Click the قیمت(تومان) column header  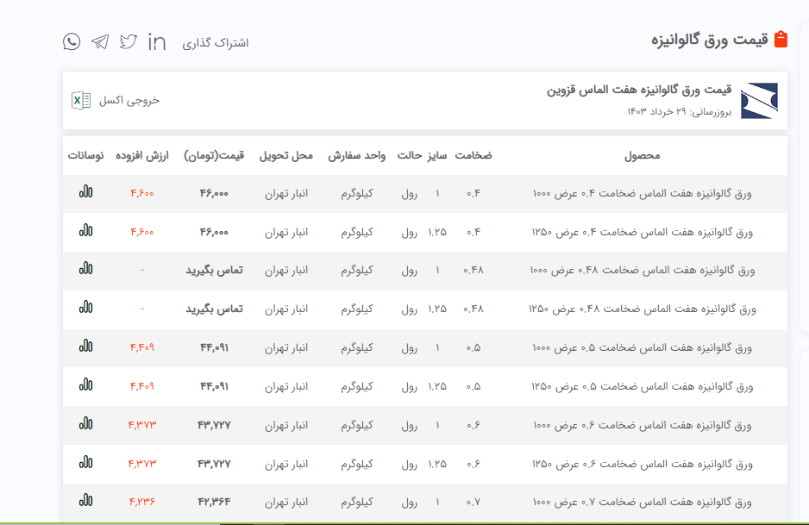[214, 156]
